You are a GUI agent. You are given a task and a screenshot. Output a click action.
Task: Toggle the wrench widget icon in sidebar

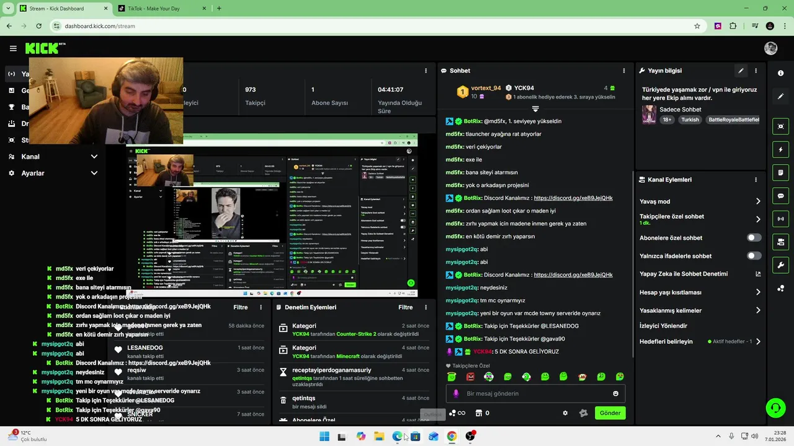780,265
